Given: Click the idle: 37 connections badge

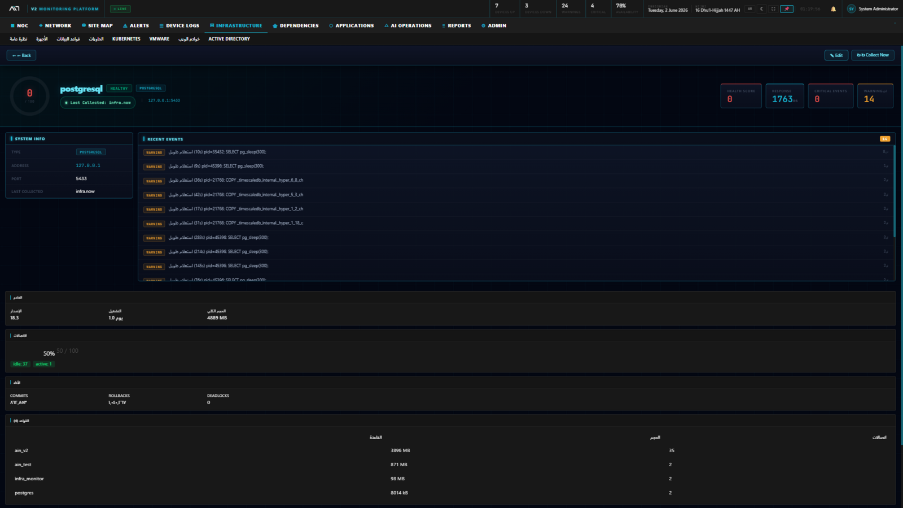Looking at the screenshot, I should pyautogui.click(x=20, y=364).
